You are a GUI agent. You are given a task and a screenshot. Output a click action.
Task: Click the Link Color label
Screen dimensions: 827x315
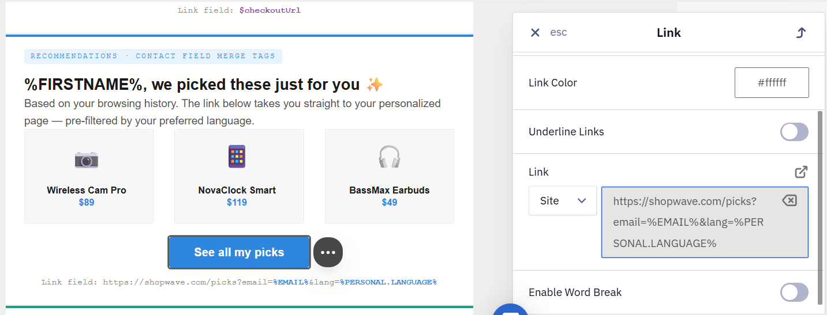[553, 83]
